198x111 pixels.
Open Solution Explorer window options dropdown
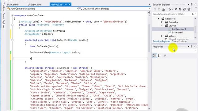pos(188,5)
